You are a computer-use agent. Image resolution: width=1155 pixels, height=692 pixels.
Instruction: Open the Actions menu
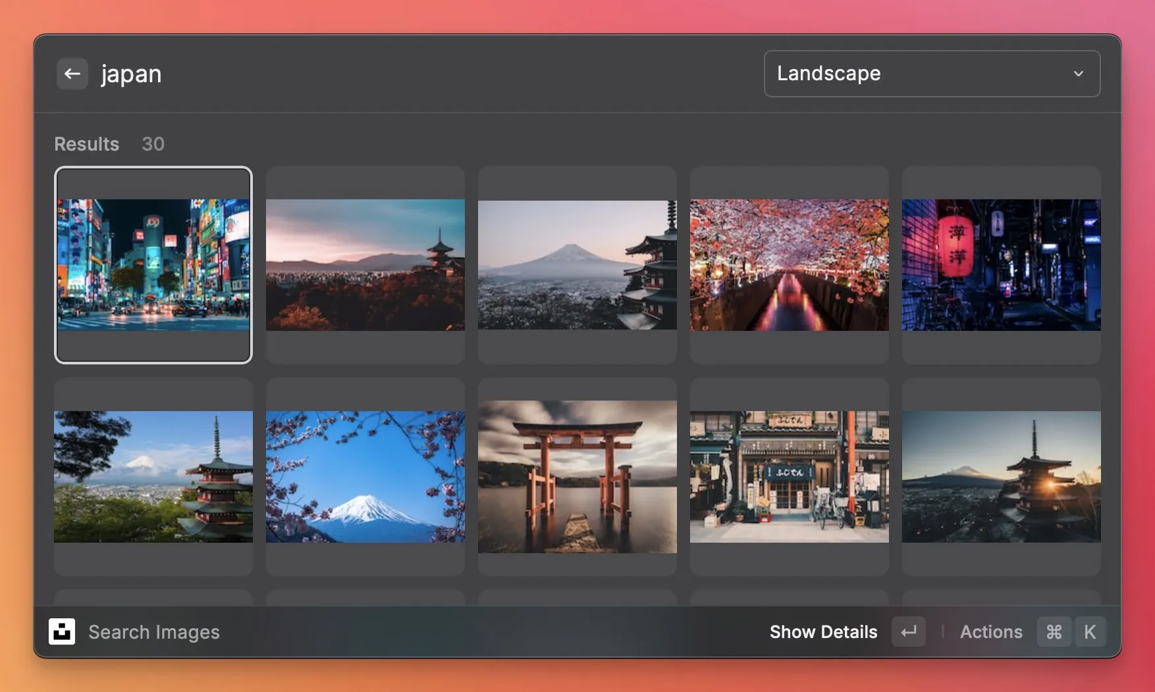pyautogui.click(x=990, y=631)
